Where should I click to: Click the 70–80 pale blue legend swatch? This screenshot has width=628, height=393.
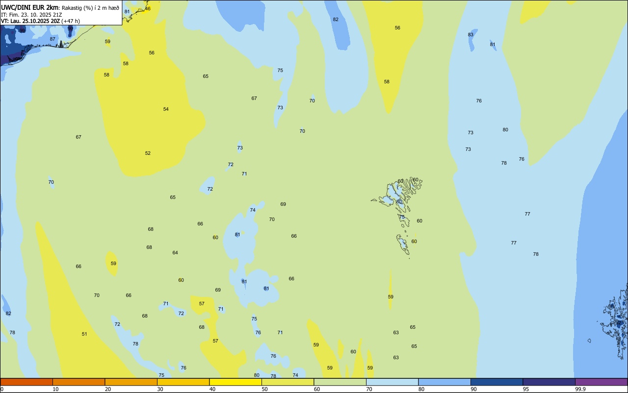[392, 382]
